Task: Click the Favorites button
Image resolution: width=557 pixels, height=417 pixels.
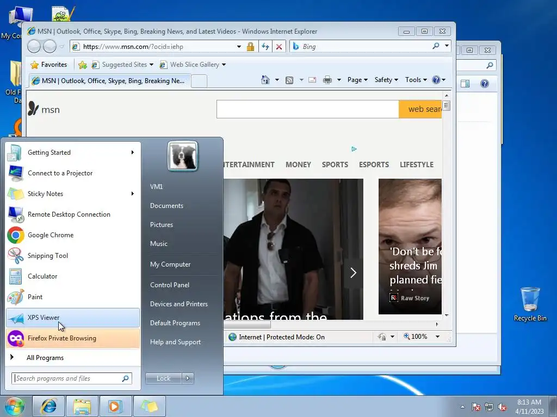Action: click(x=49, y=65)
